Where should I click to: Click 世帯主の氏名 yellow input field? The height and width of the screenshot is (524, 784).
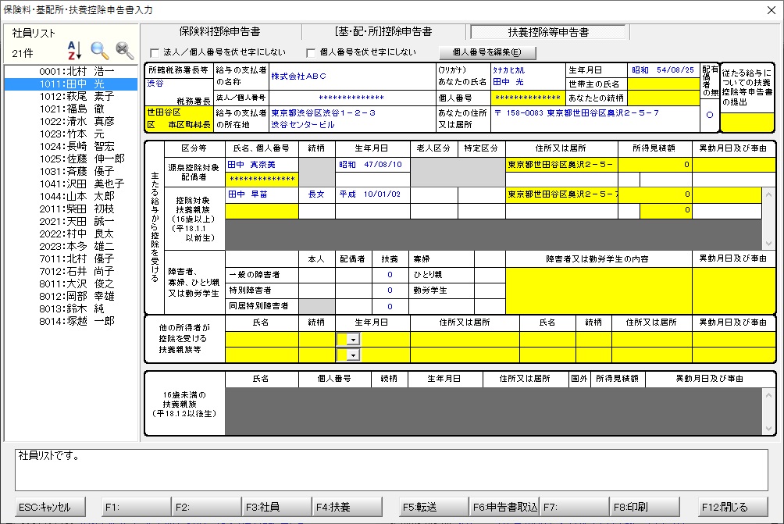point(664,84)
